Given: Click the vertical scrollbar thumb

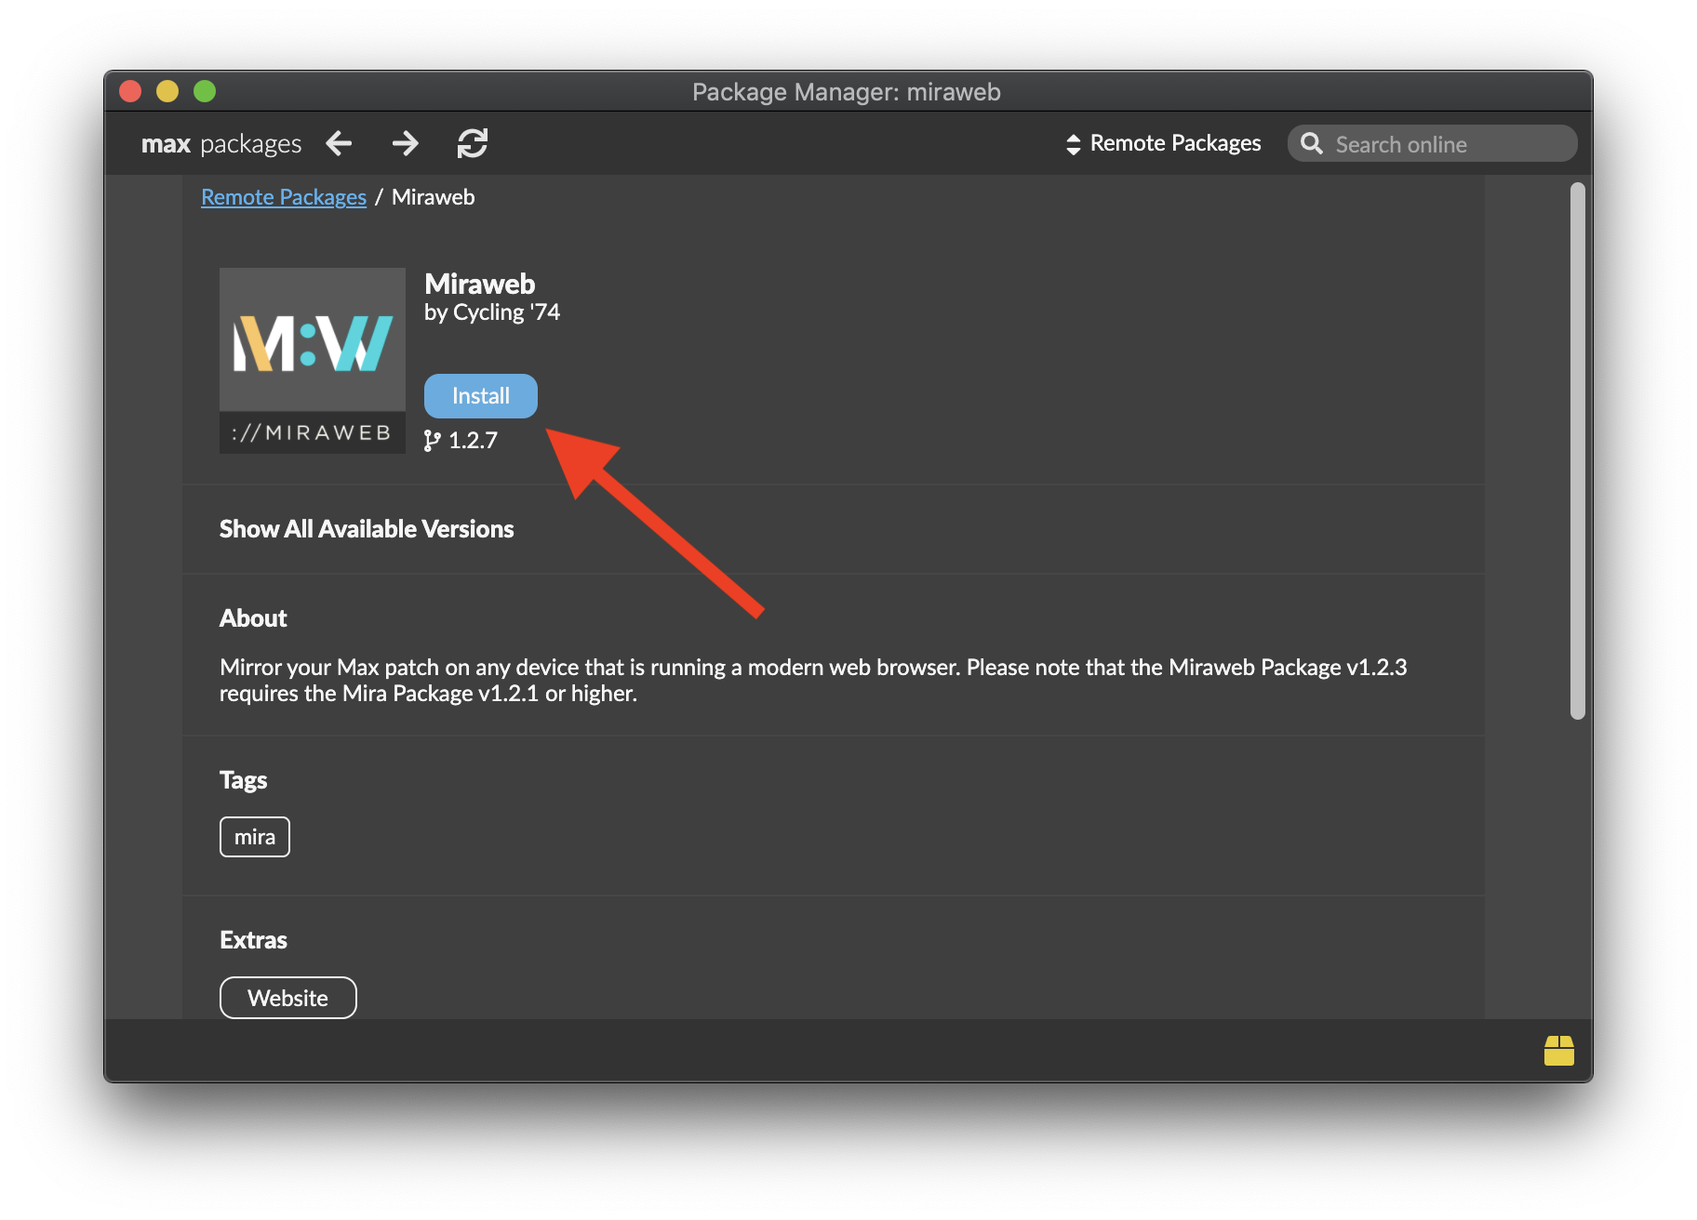Looking at the screenshot, I should pyautogui.click(x=1577, y=450).
